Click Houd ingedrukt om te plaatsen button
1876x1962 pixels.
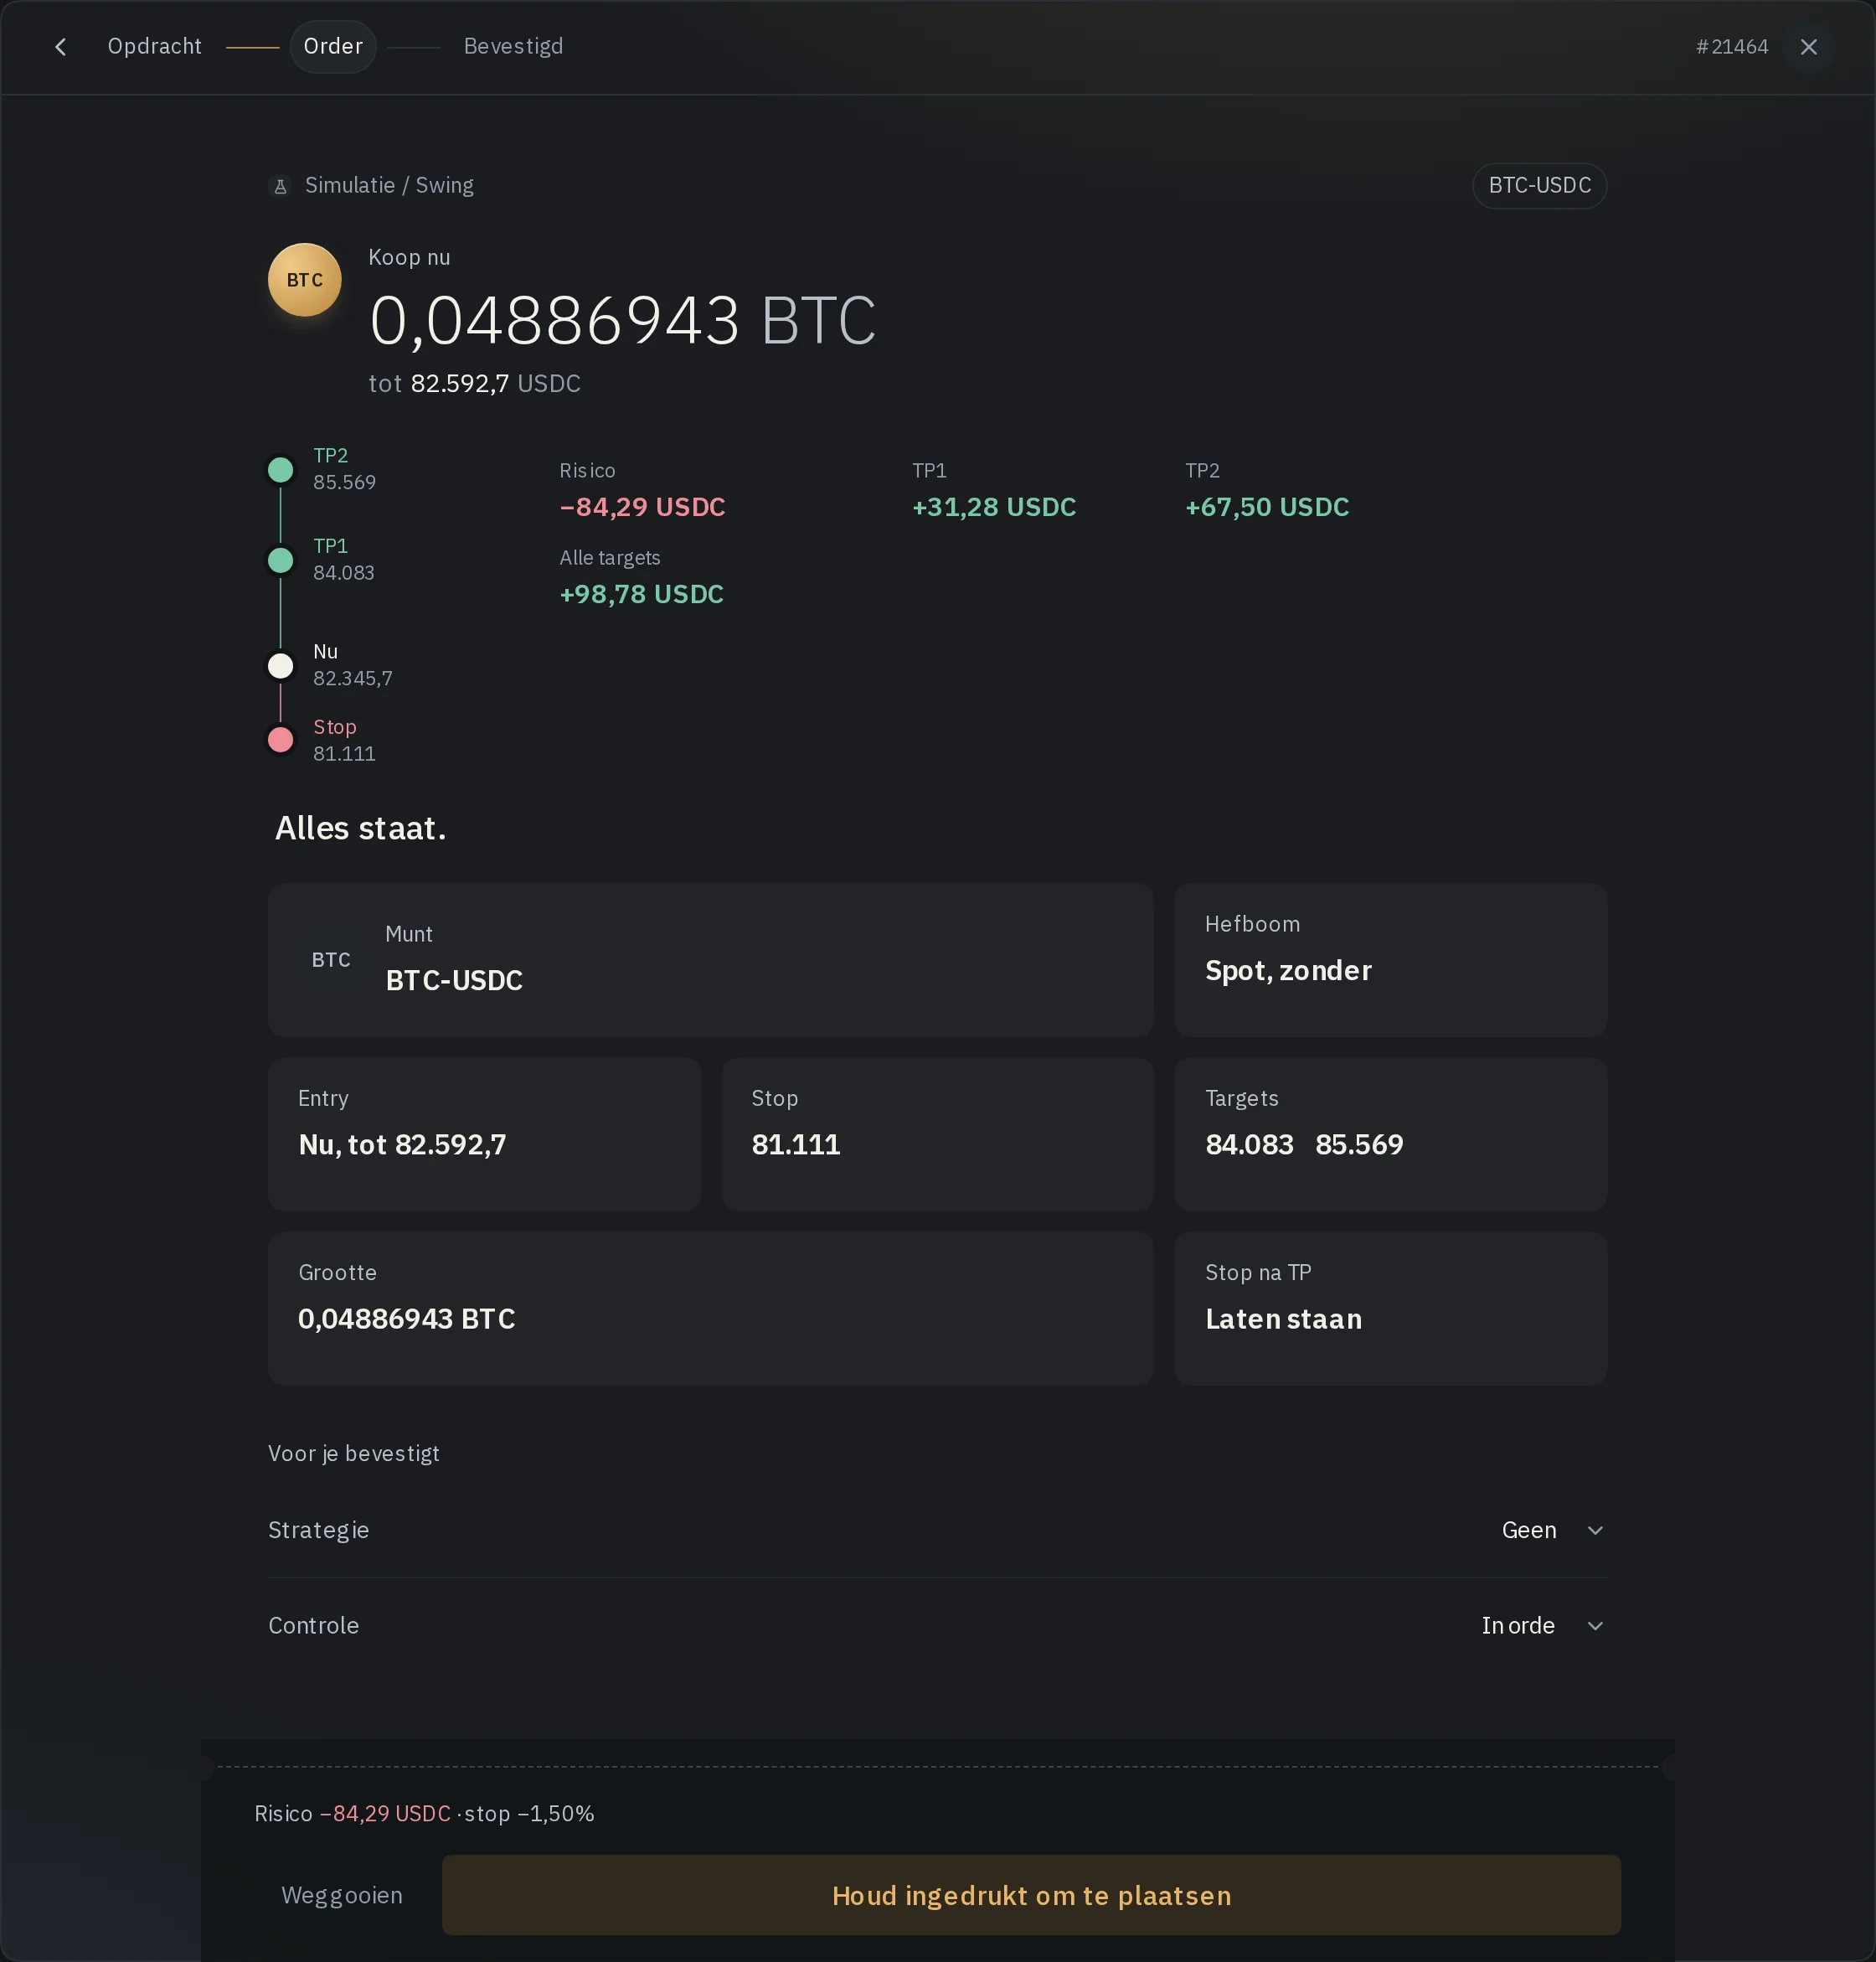click(1031, 1895)
